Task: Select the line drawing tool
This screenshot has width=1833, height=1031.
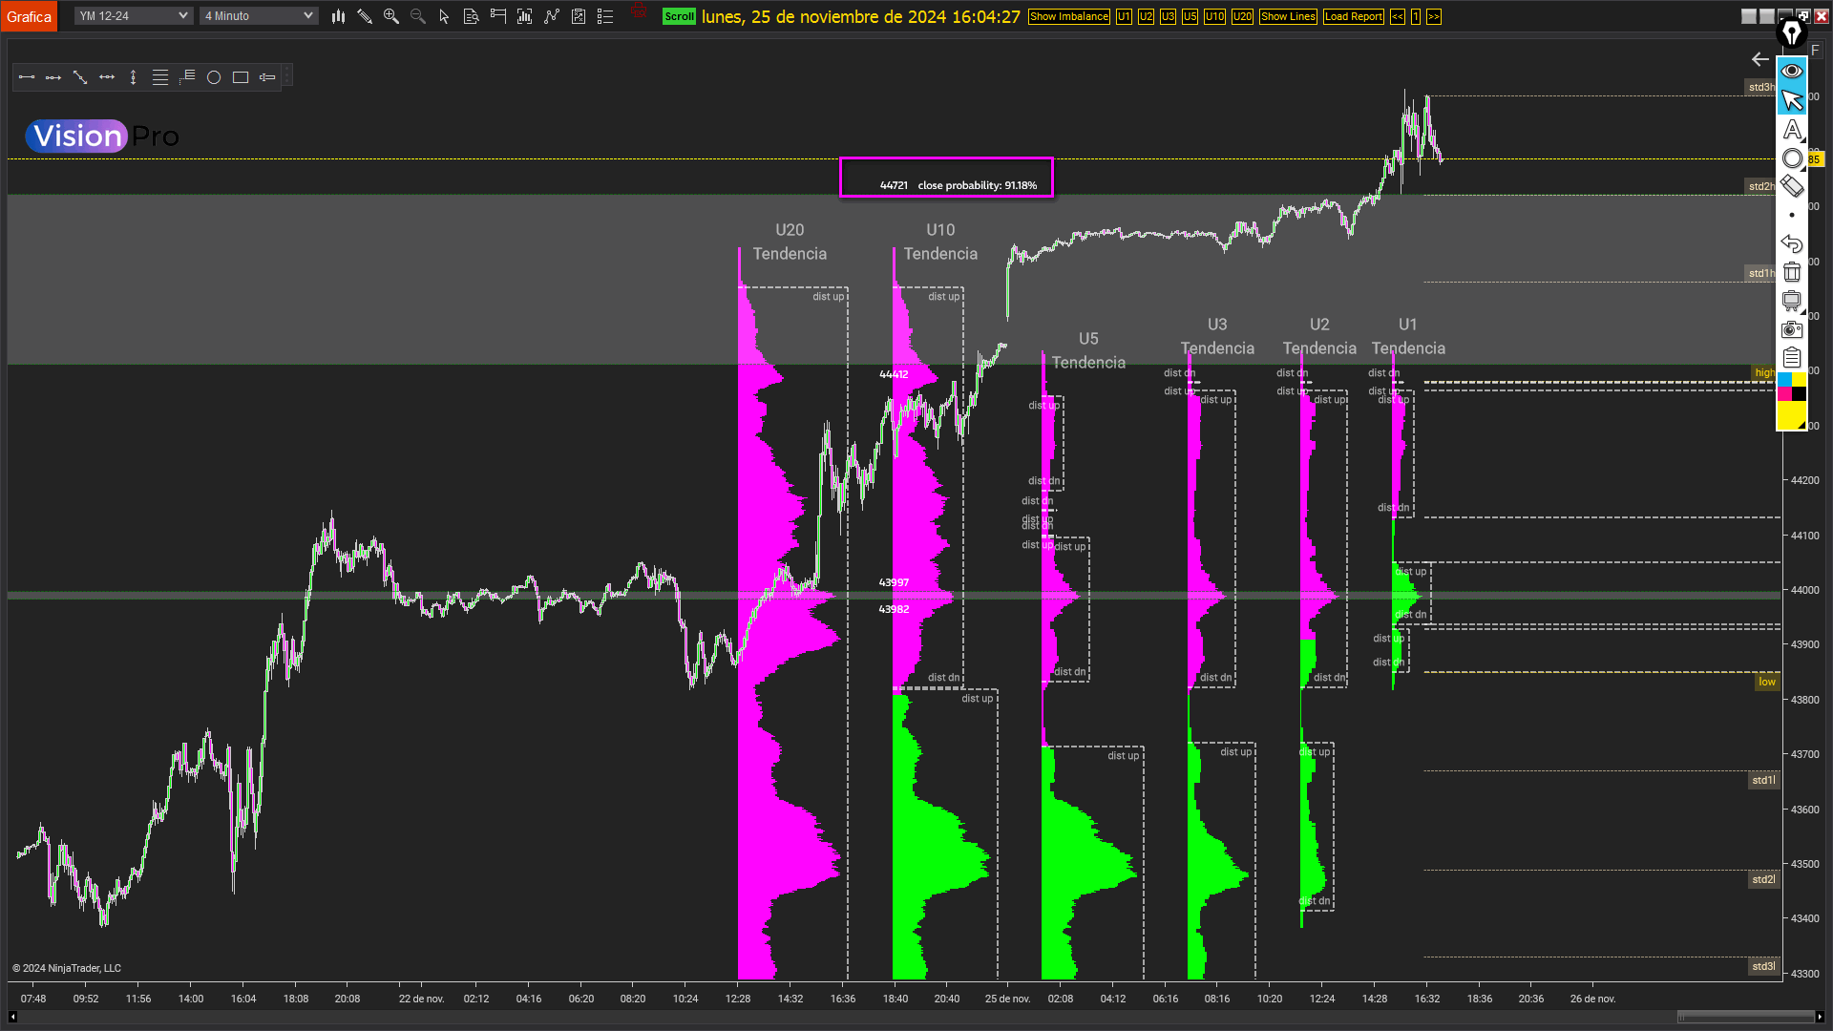Action: 27,77
